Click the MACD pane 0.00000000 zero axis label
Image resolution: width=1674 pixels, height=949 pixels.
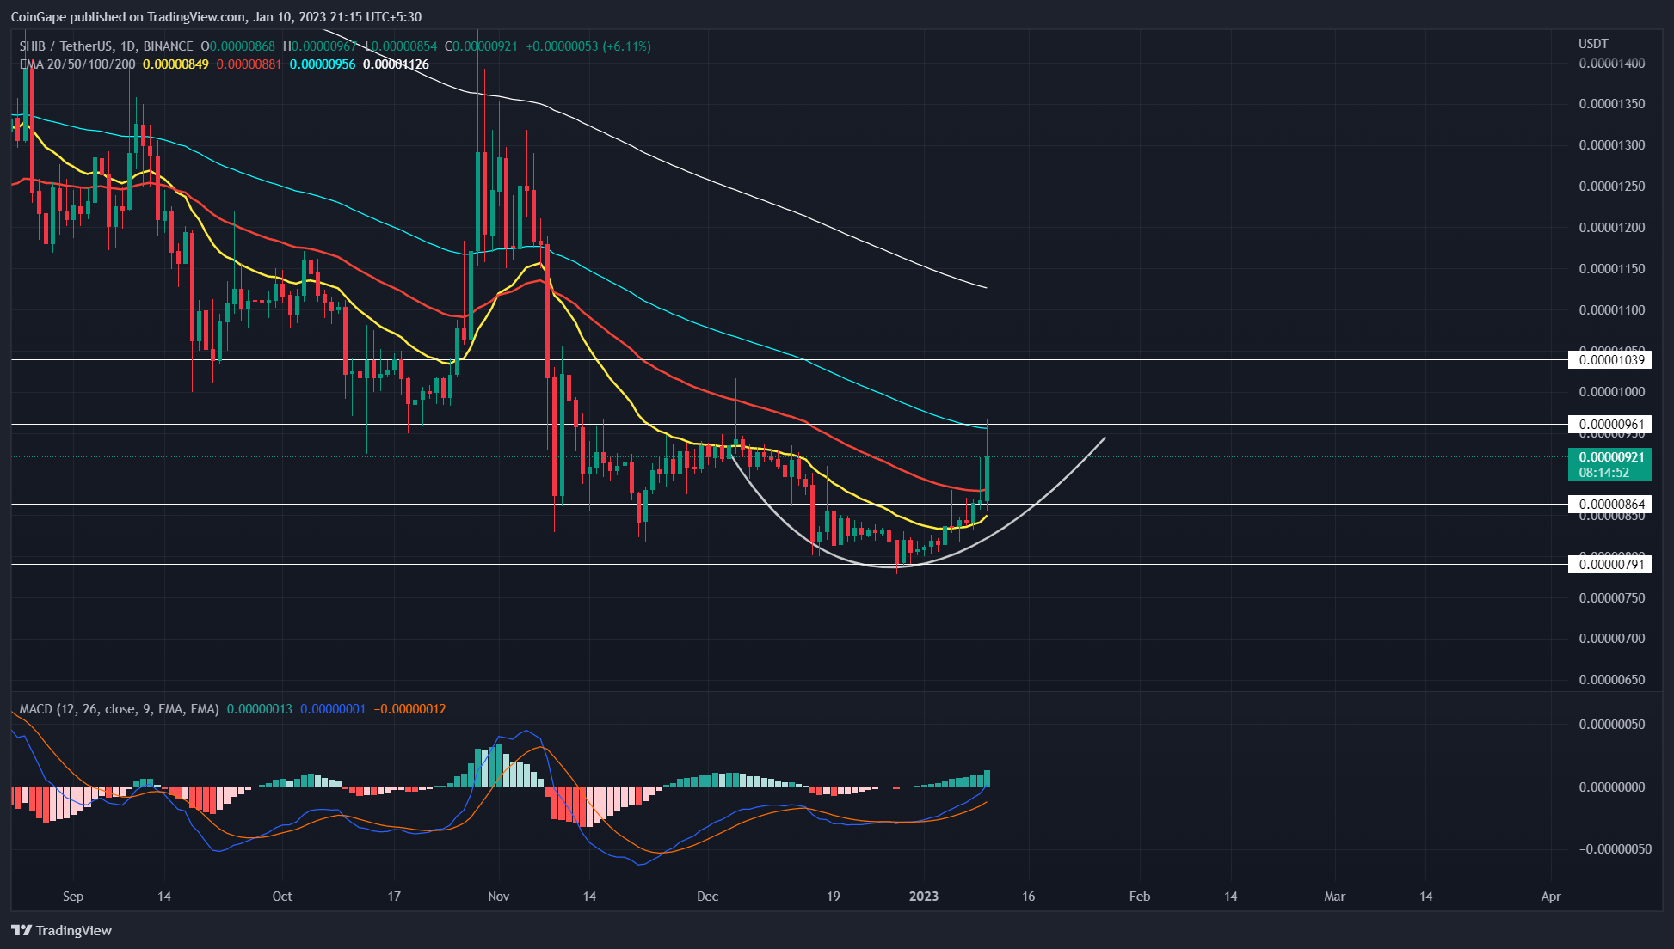1612,787
